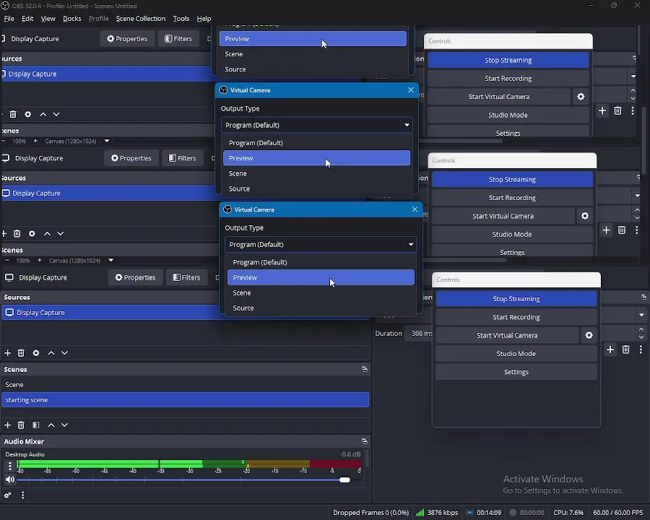The height and width of the screenshot is (520, 650).
Task: Open Output Type dropdown in frontmost Virtual Camera dialog
Action: (x=321, y=244)
